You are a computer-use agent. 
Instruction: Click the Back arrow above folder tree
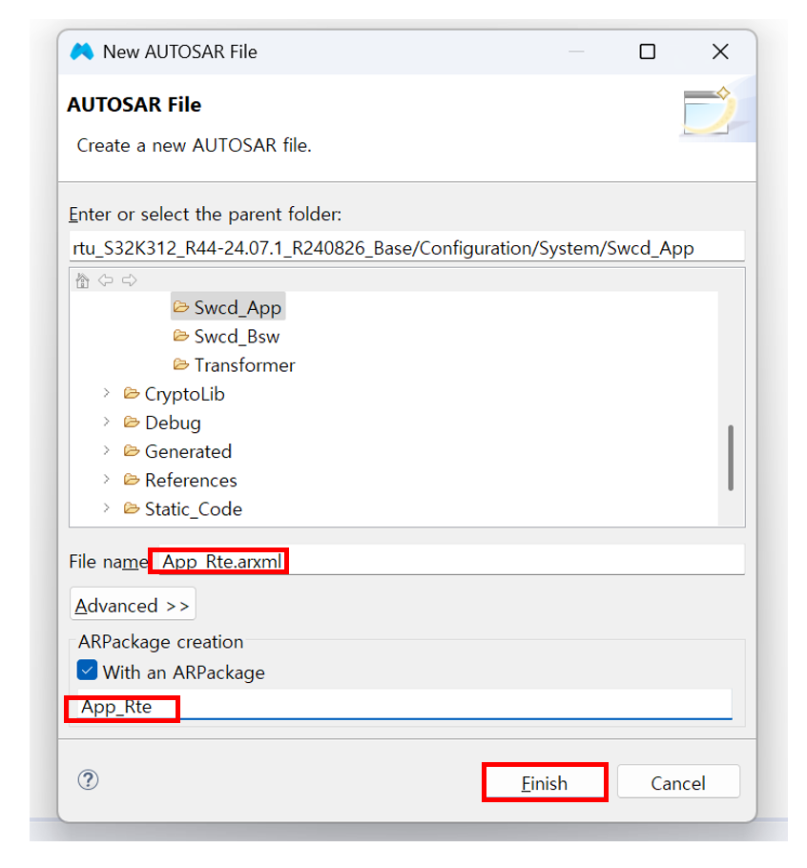[x=106, y=280]
